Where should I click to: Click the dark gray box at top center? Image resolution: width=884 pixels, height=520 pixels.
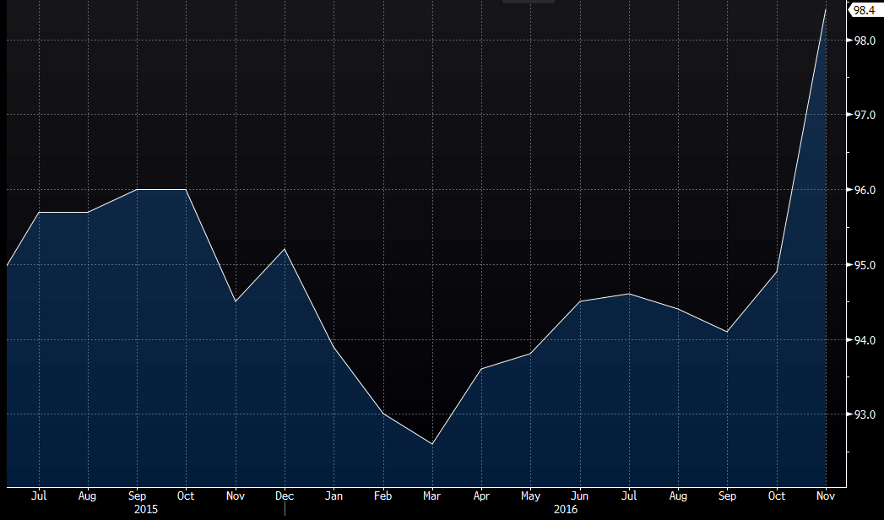pyautogui.click(x=529, y=2)
